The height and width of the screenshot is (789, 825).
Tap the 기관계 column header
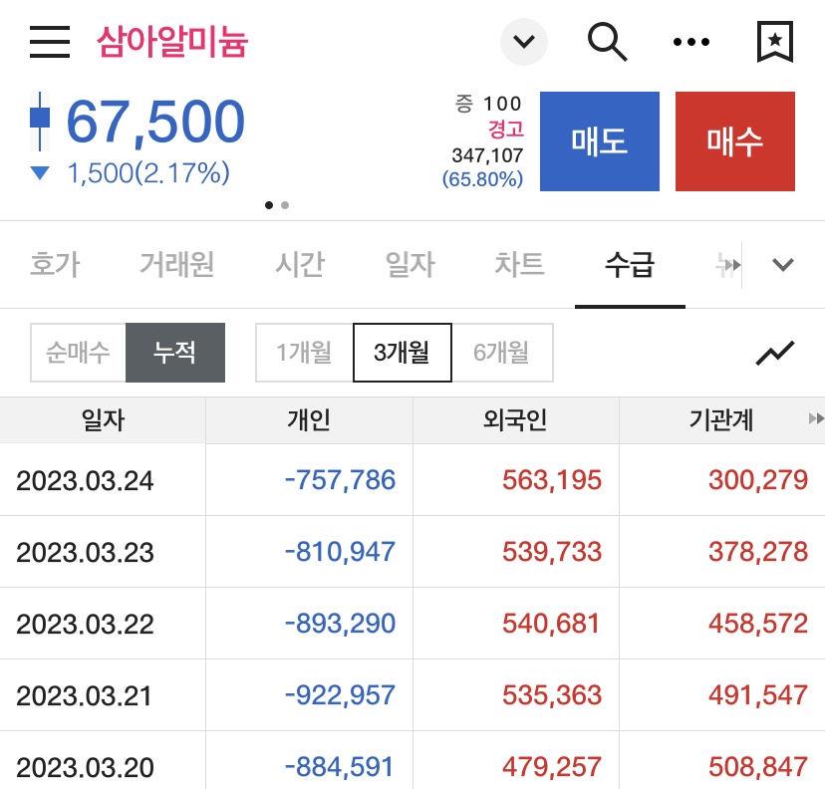pos(721,419)
